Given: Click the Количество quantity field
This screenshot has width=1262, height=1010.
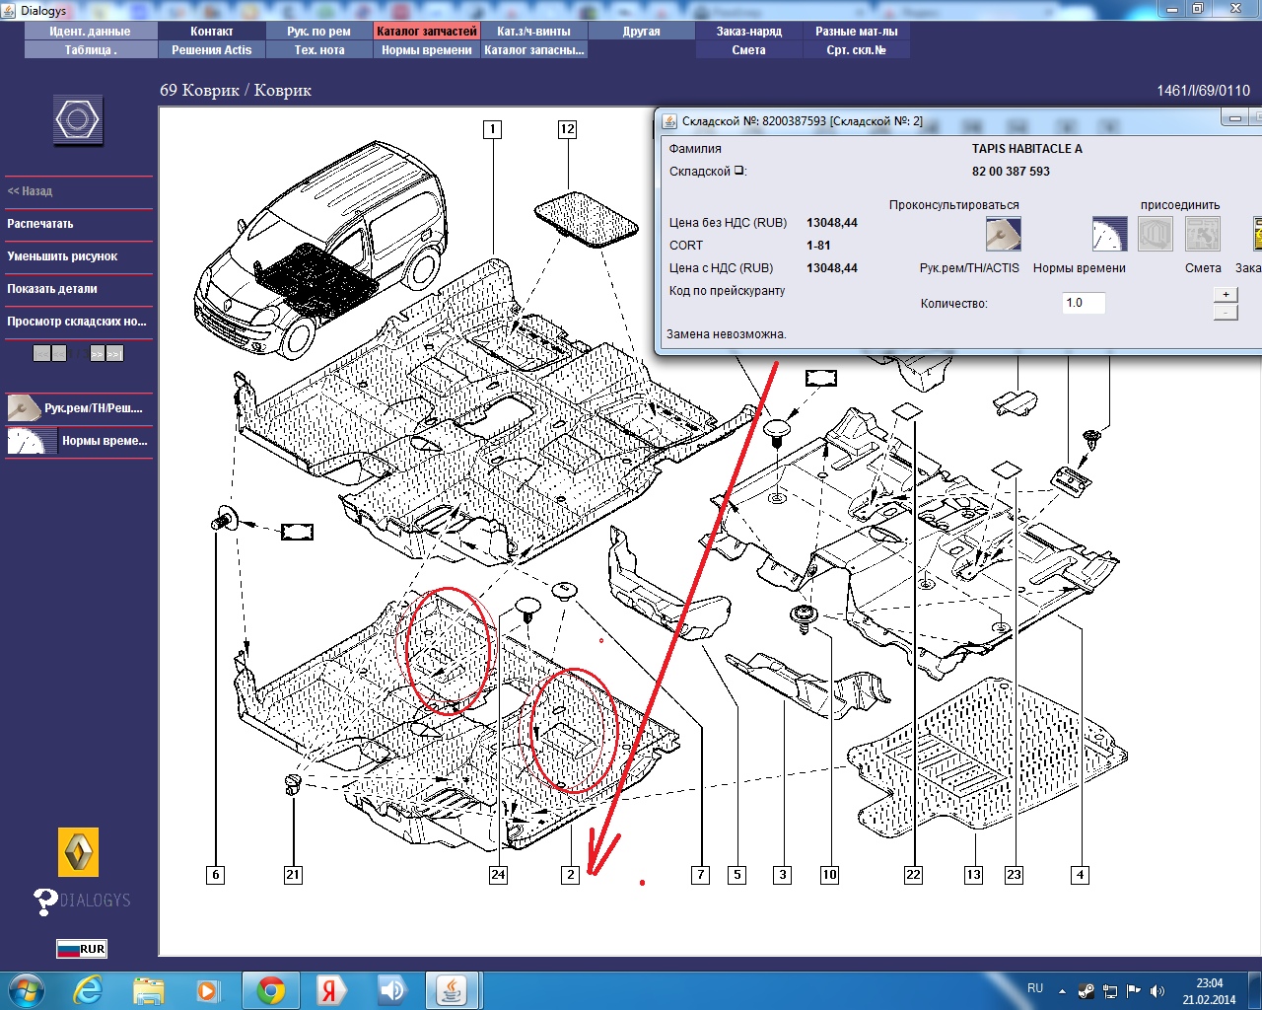Looking at the screenshot, I should (1084, 303).
